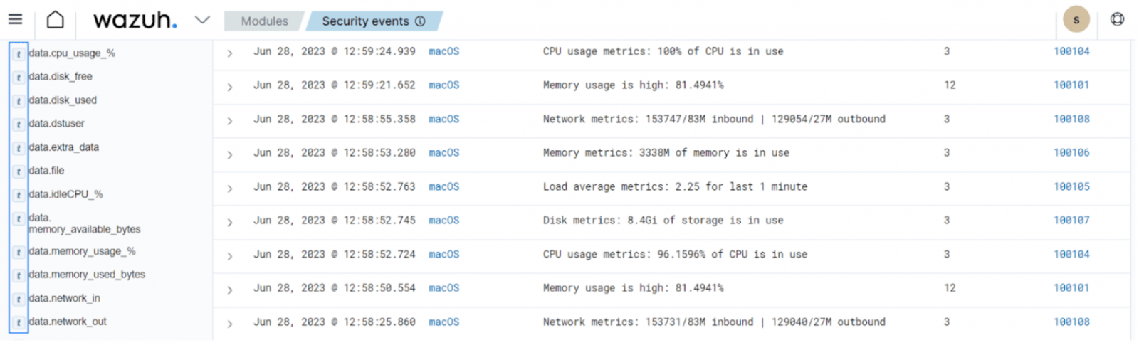Open the hamburger navigation menu
This screenshot has width=1139, height=350.
[15, 19]
